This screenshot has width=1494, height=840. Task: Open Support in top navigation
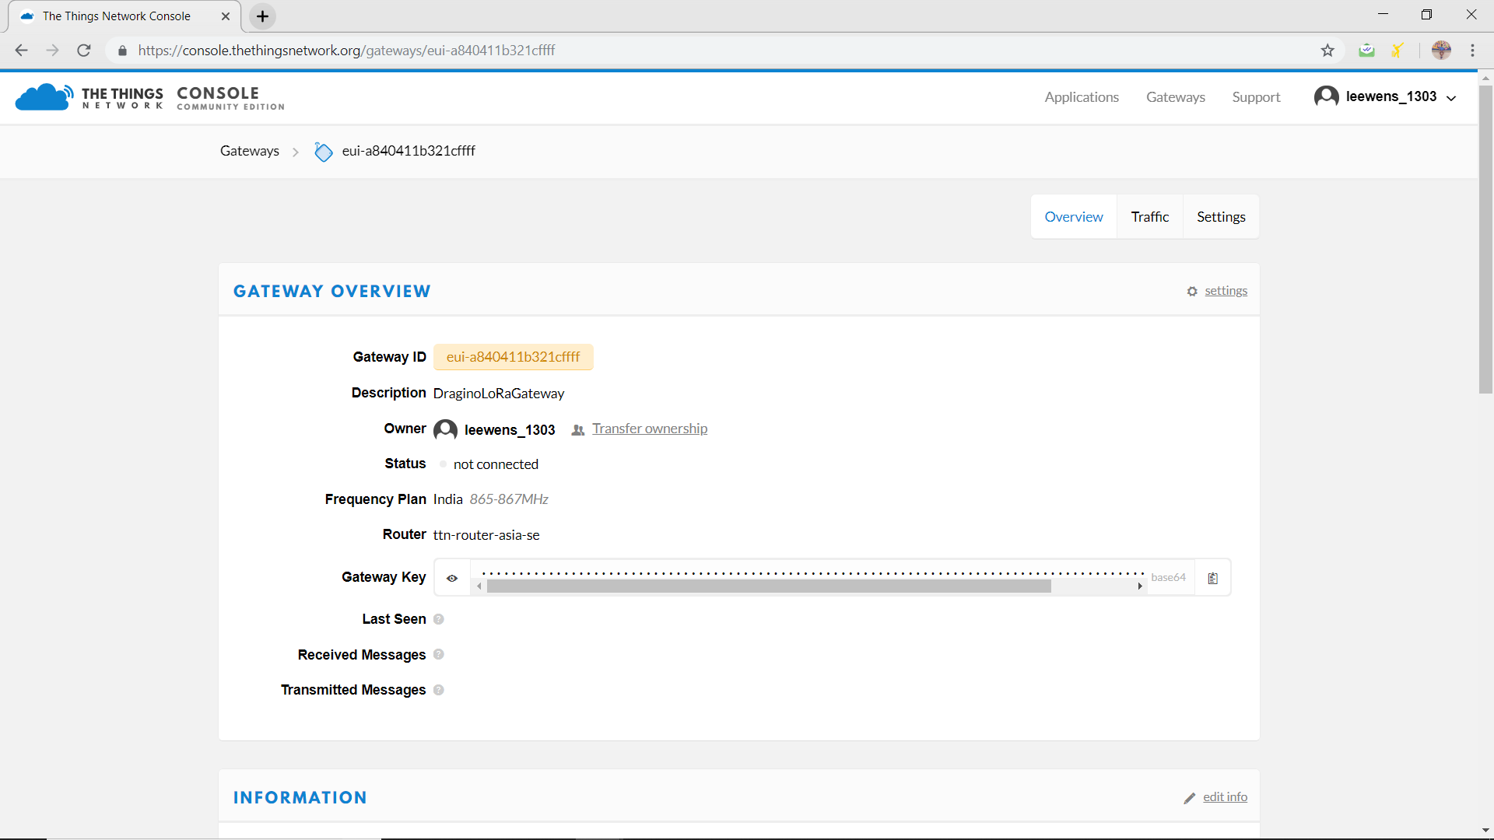click(x=1256, y=97)
